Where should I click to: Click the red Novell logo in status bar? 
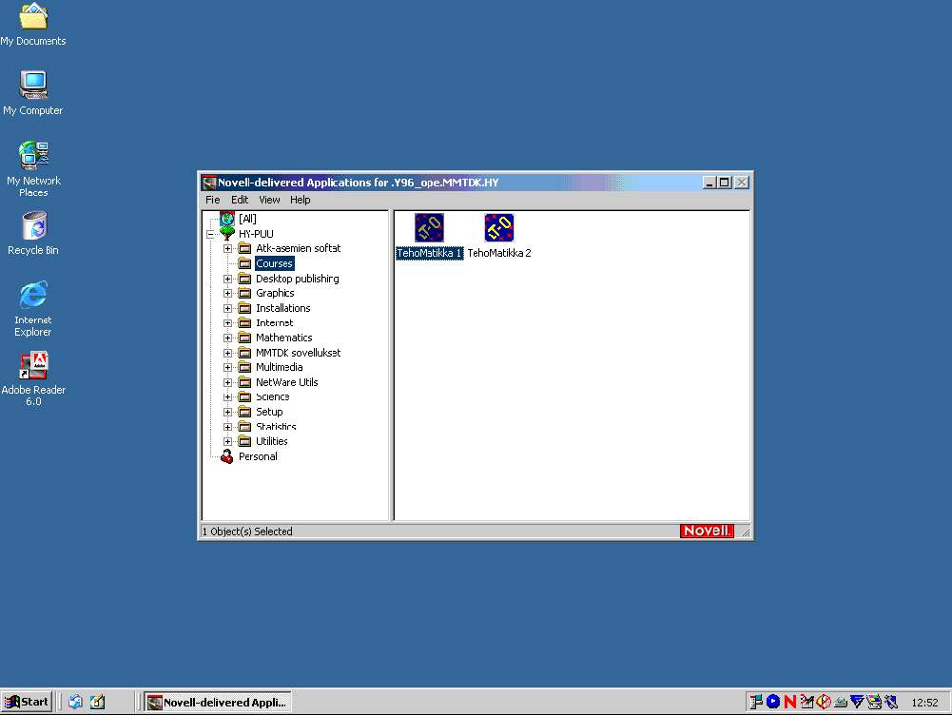coord(707,531)
